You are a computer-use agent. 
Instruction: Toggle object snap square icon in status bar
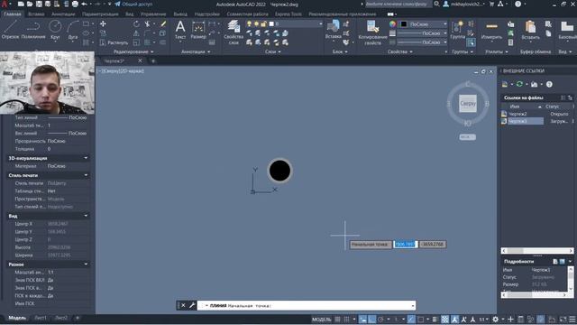coord(421,319)
